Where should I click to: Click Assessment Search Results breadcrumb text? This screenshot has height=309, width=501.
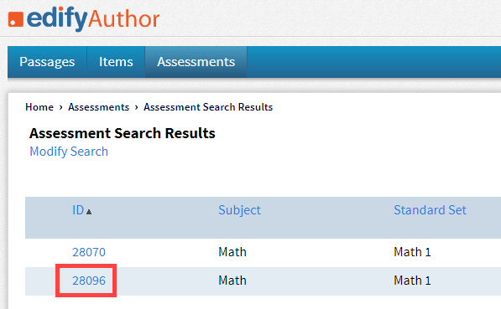(x=208, y=107)
